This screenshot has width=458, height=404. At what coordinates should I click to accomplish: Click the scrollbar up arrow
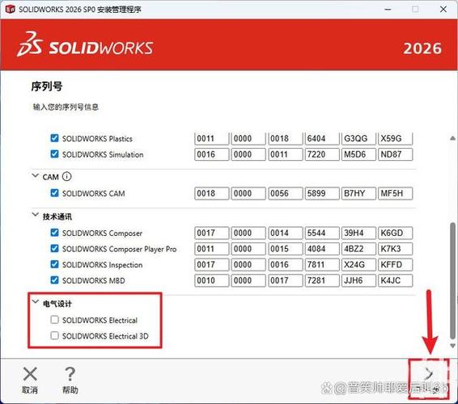point(453,138)
